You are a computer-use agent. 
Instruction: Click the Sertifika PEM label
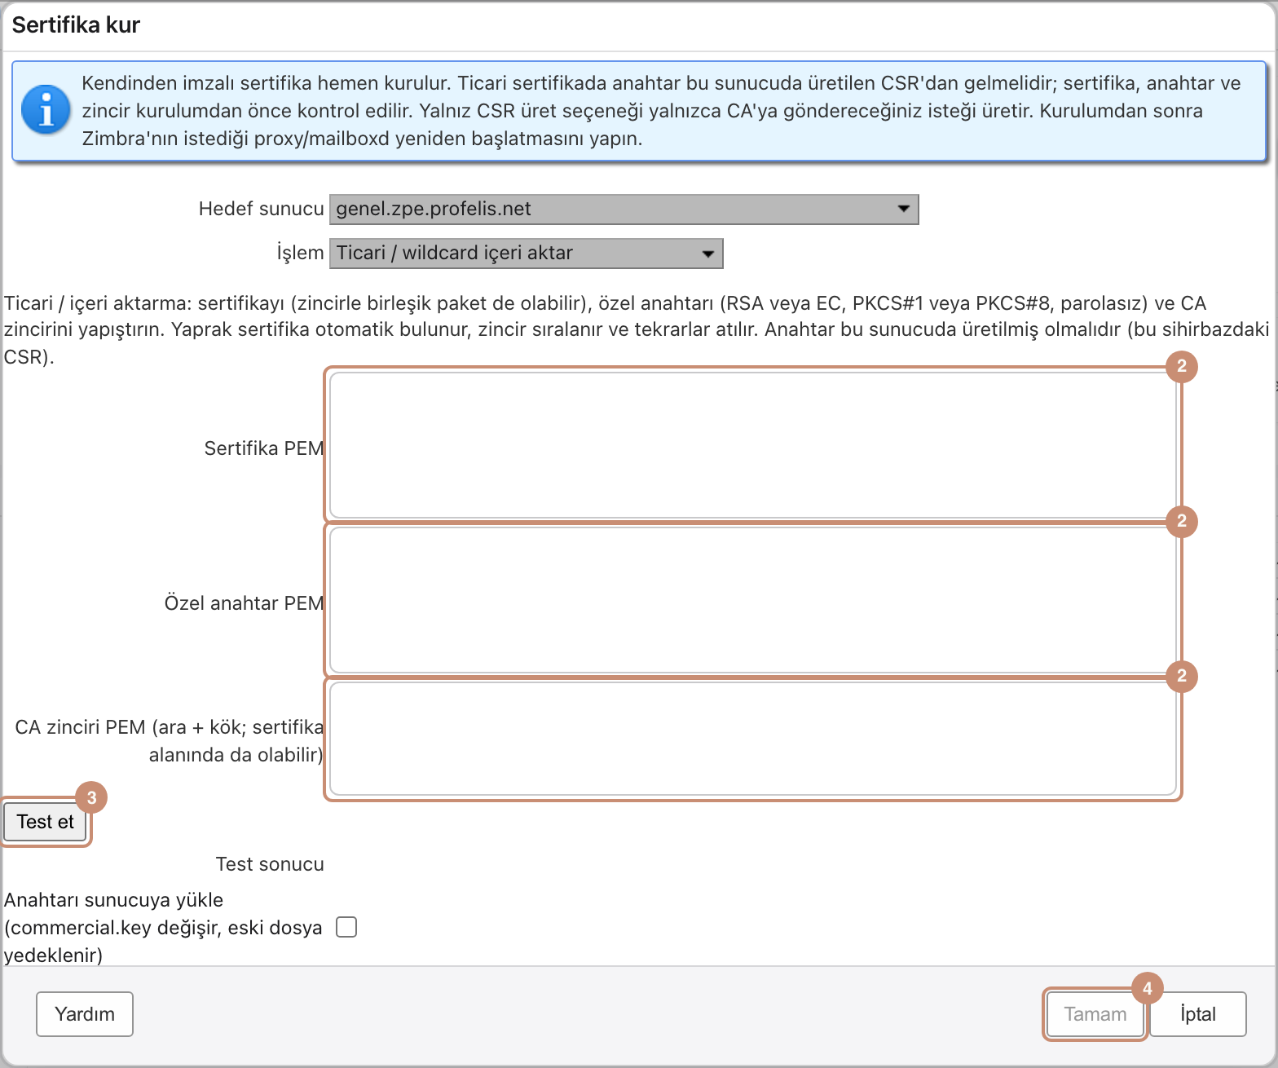[x=264, y=448]
